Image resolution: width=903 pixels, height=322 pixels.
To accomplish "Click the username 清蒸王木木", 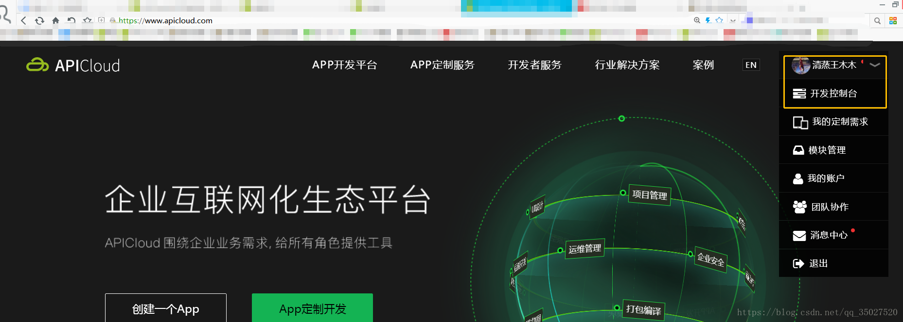I will tap(834, 65).
